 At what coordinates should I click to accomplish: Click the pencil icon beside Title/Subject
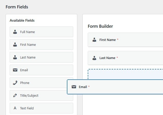tap(15, 95)
